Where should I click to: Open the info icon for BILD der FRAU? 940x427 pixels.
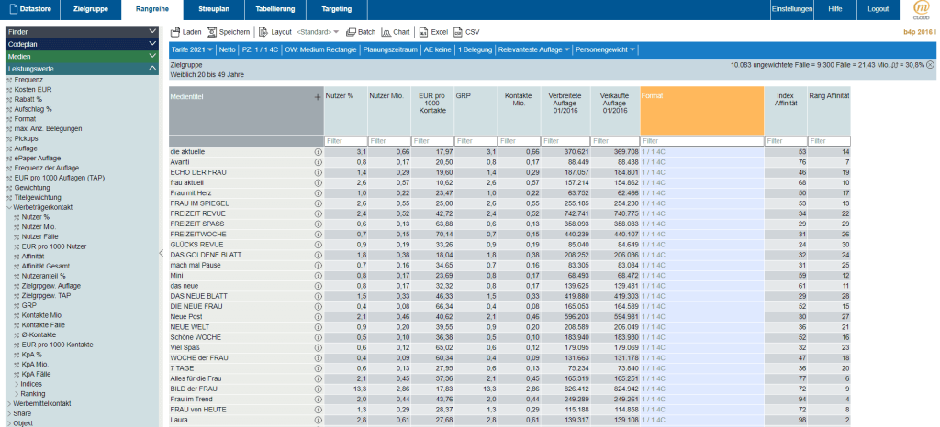[x=318, y=389]
